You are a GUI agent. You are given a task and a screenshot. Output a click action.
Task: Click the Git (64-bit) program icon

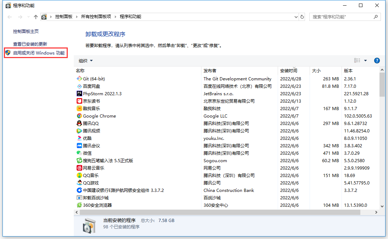pyautogui.click(x=79, y=79)
